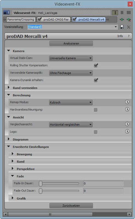The image size is (135, 219).
Task: Click Hardwarebeschleunigung animation clock icon
Action: coord(127,109)
